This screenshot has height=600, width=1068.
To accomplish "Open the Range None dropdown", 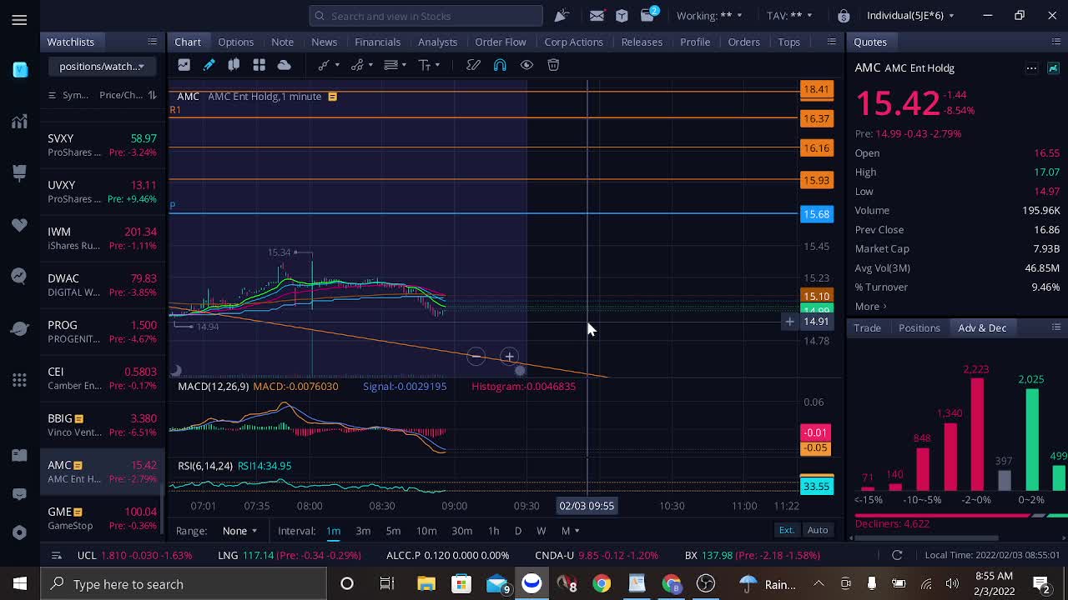I will tap(239, 531).
